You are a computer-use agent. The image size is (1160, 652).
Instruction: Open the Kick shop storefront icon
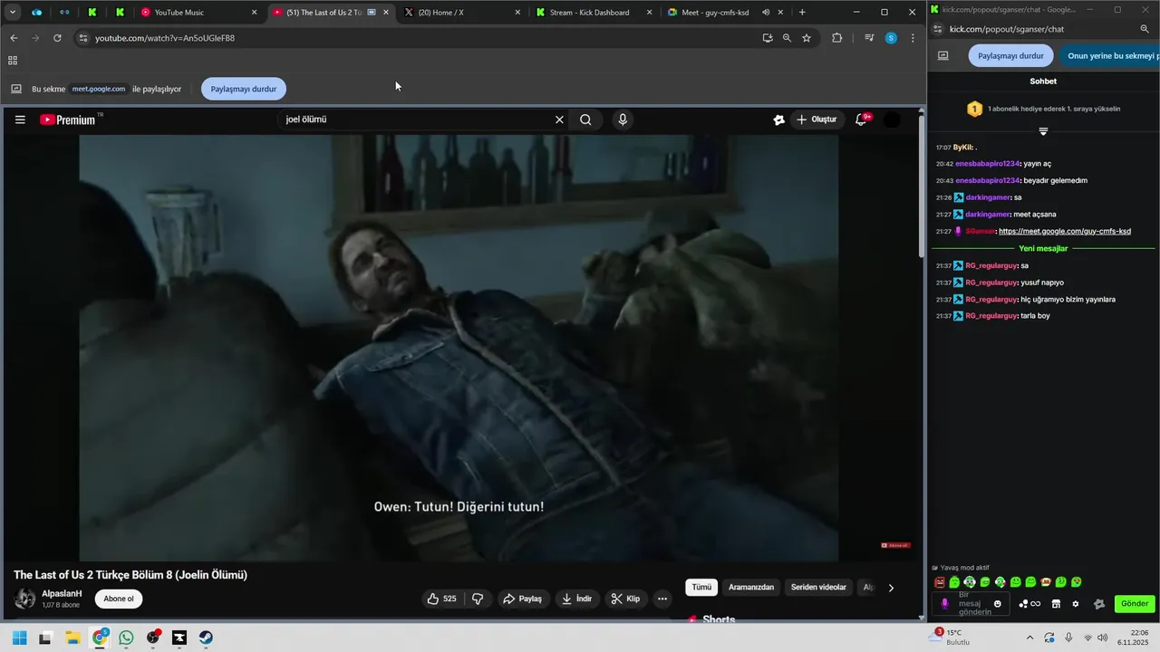1056,604
